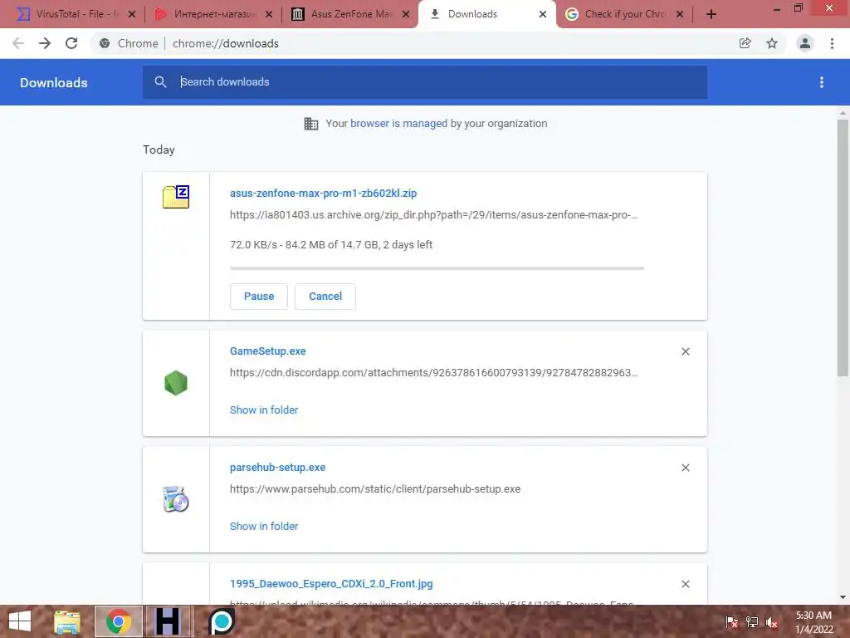This screenshot has height=638, width=850.
Task: Click the archive.org source URL of the zip
Action: 433,215
